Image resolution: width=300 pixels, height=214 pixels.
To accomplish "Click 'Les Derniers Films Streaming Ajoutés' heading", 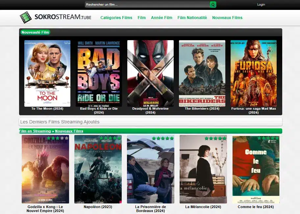I will 60,122.
